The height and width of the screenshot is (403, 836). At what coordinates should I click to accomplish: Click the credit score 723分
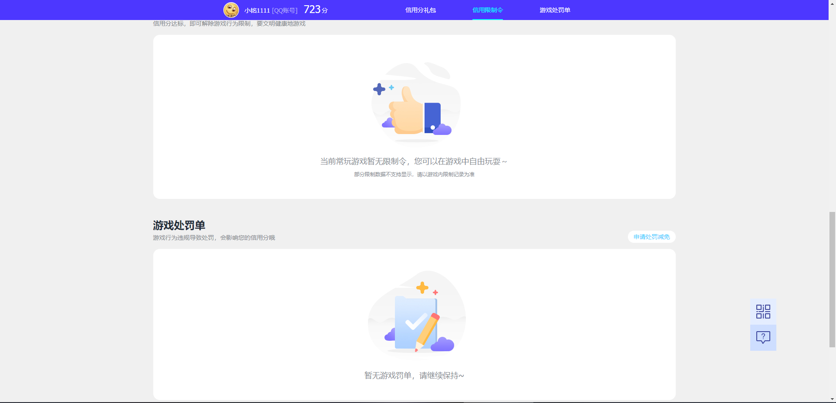(x=315, y=9)
